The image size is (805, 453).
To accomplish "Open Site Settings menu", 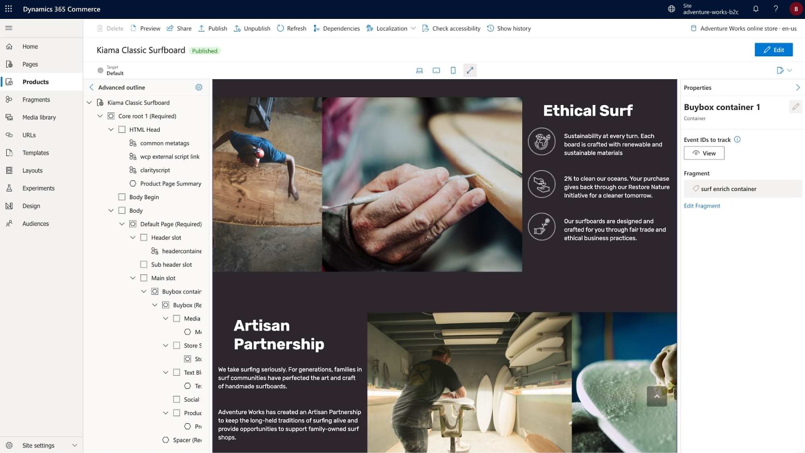I will (x=41, y=445).
